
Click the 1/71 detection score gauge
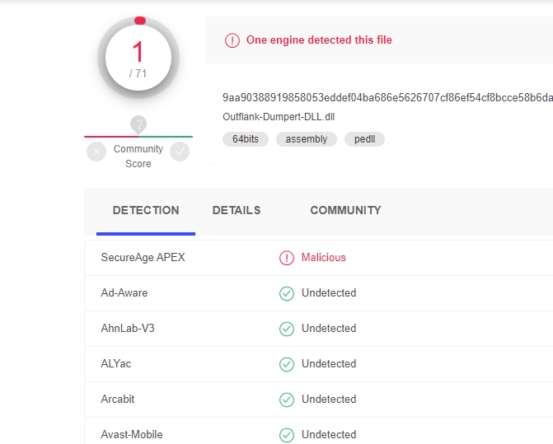tap(138, 58)
